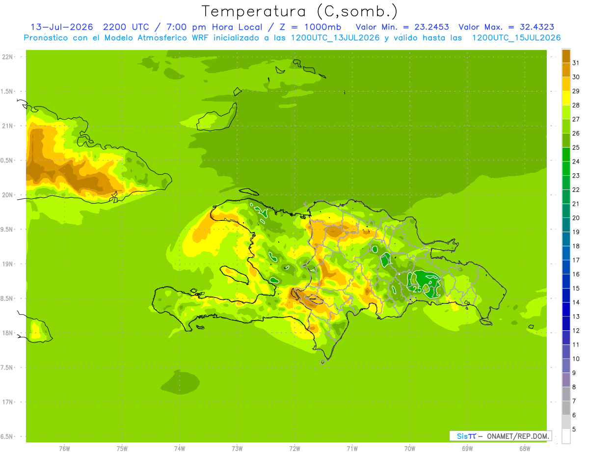Select the date text "13-Jul-2026"
The image size is (589, 455).
(62, 27)
